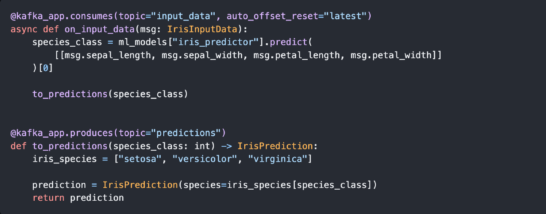Click the return keyword
Image resolution: width=546 pixels, height=214 pixels.
(x=48, y=198)
